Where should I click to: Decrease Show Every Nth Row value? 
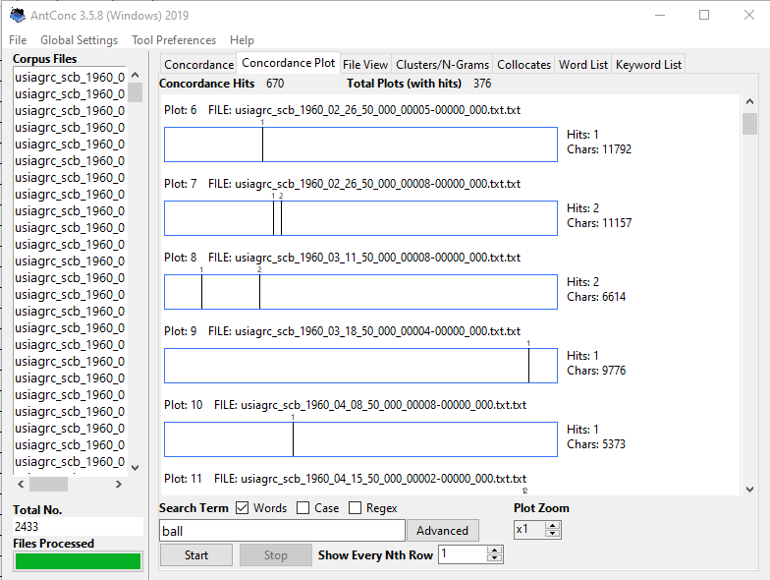click(494, 559)
